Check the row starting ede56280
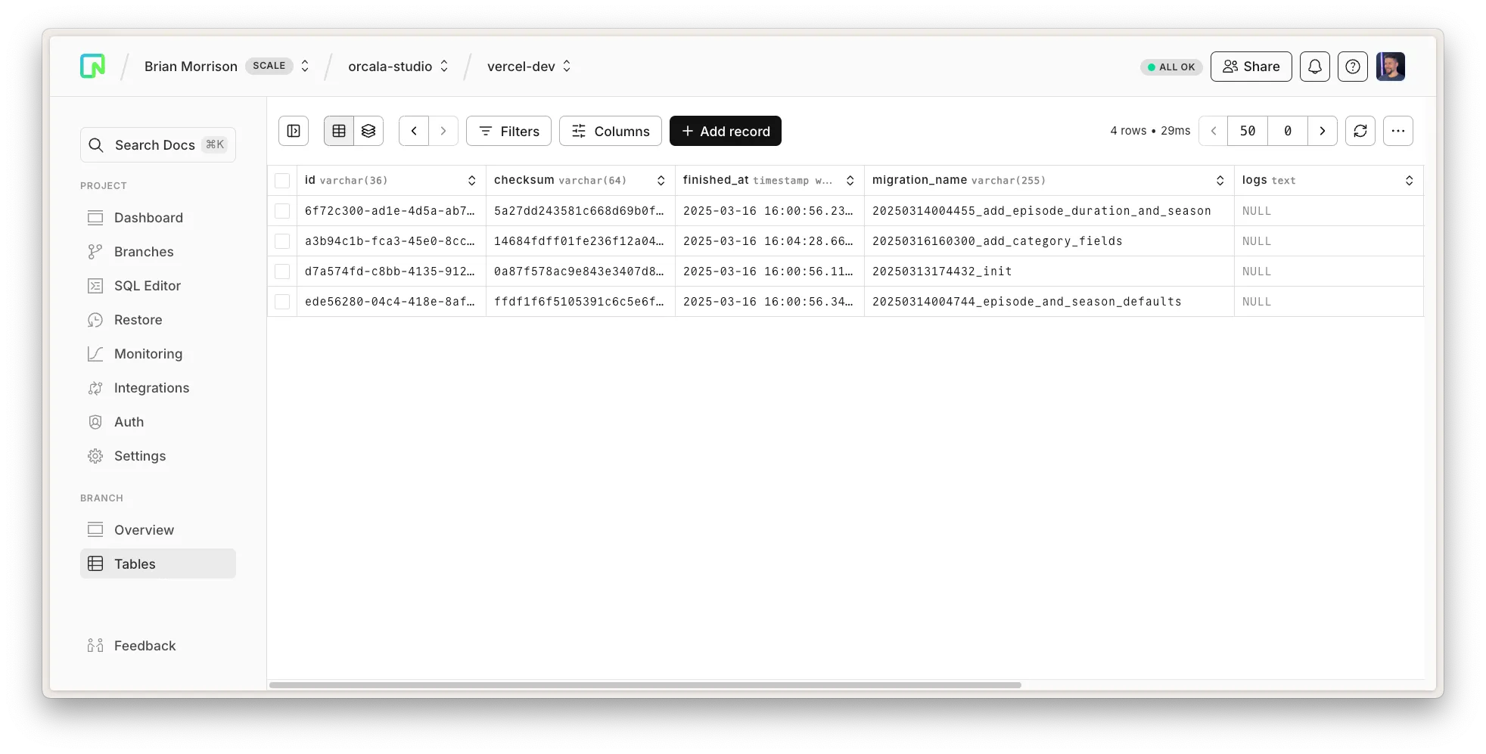 coord(282,302)
